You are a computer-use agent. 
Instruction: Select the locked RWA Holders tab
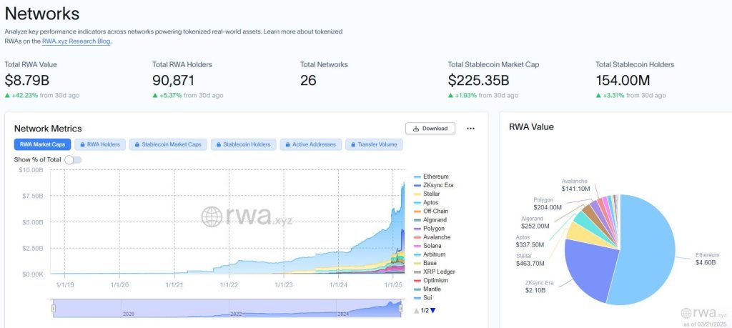point(100,144)
